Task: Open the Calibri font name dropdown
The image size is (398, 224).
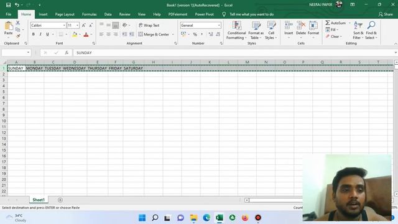Action: (x=64, y=26)
